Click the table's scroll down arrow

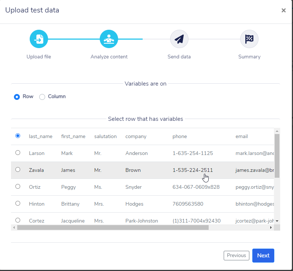pyautogui.click(x=277, y=221)
